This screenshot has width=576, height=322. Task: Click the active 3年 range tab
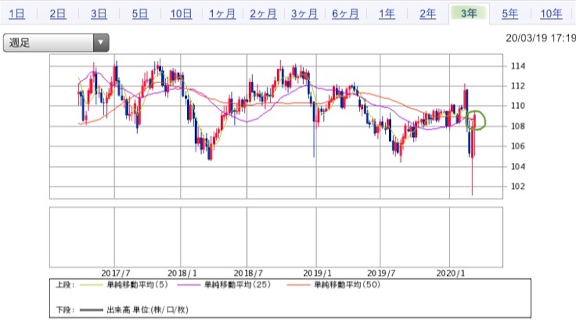(469, 14)
